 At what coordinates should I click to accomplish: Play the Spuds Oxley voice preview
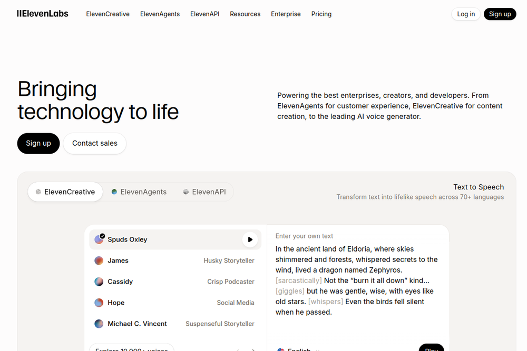point(250,239)
